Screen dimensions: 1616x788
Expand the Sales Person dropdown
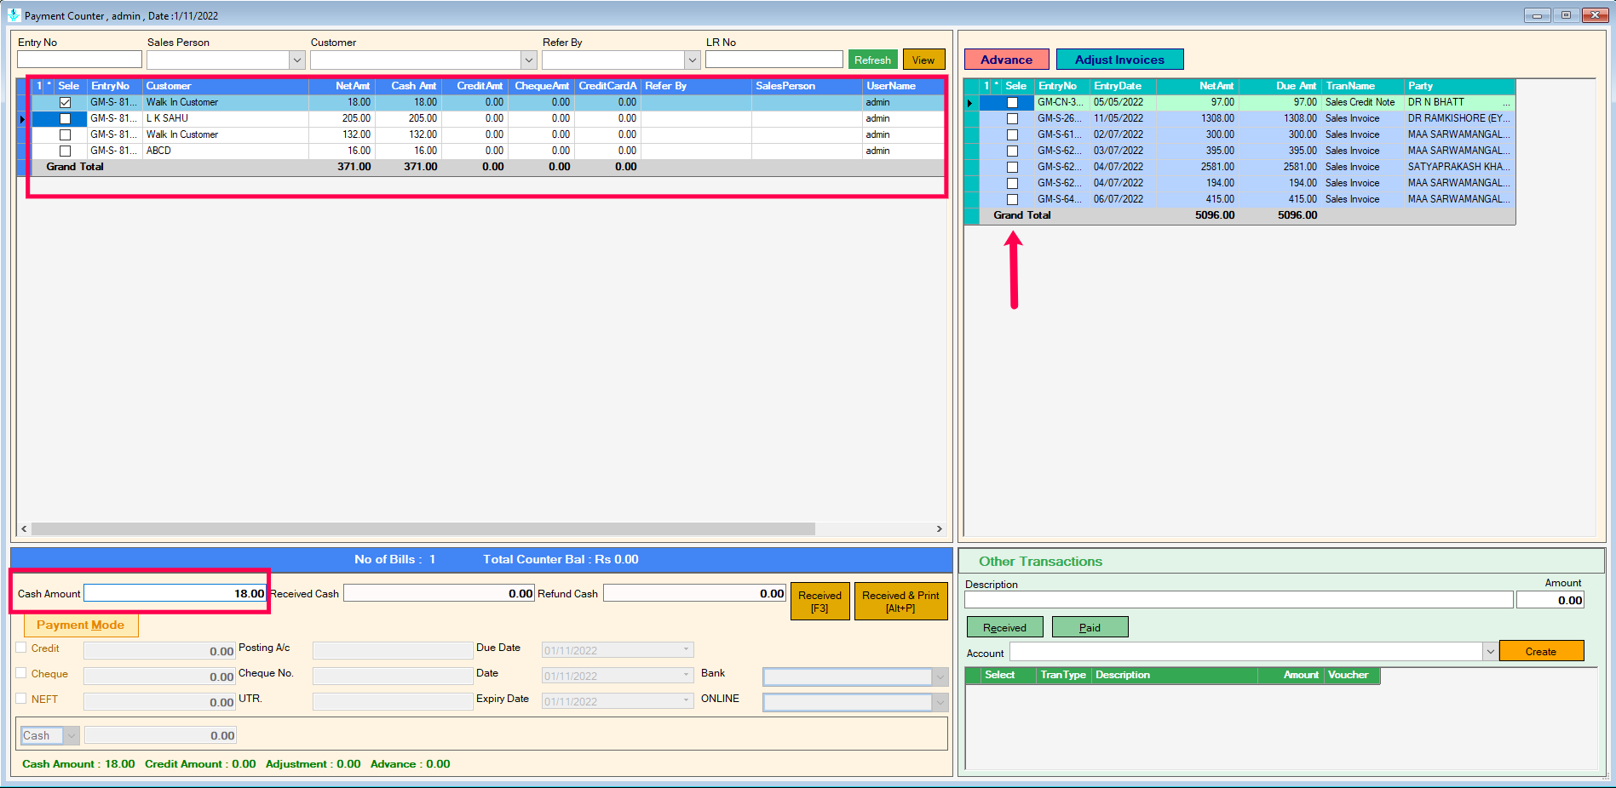tap(296, 60)
